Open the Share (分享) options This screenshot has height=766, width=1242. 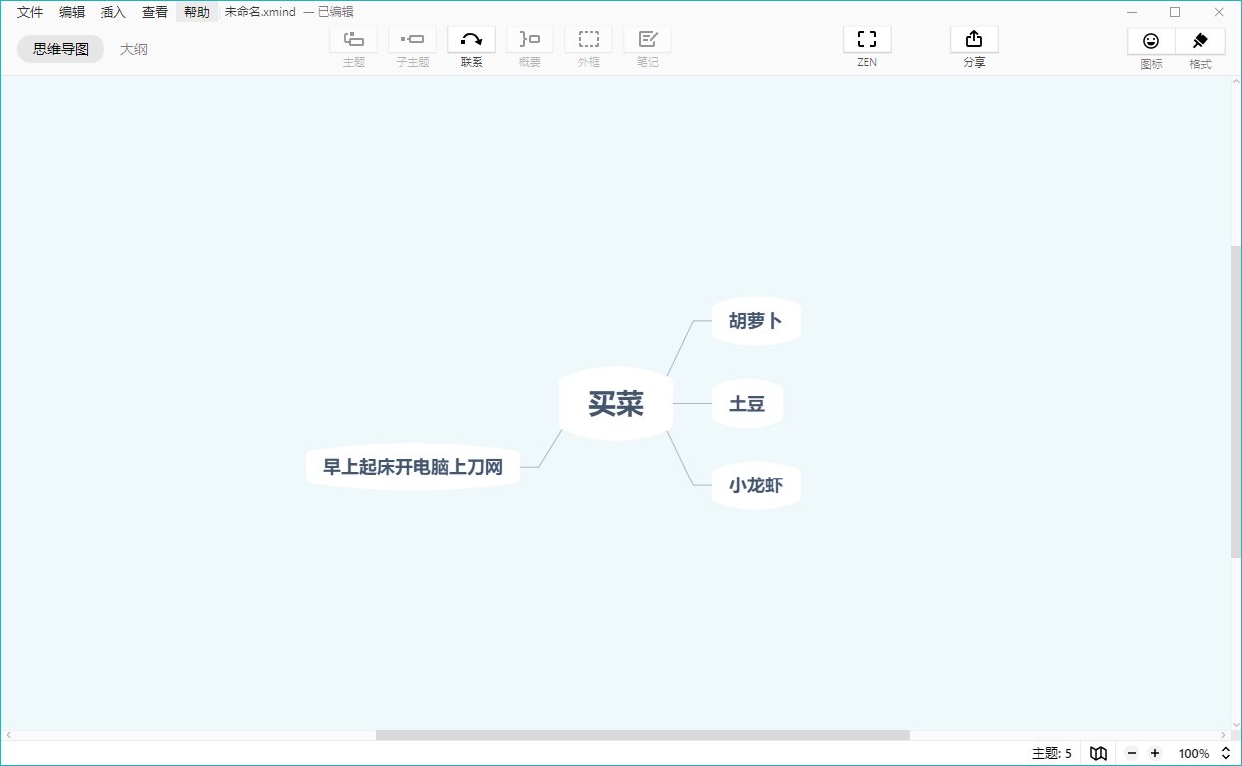(x=974, y=40)
